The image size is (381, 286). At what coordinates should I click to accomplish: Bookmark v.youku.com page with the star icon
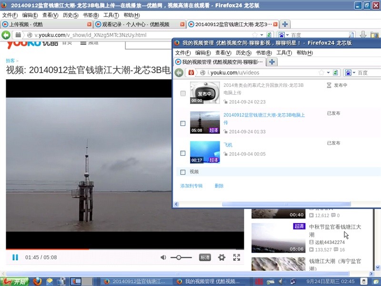pos(255,35)
